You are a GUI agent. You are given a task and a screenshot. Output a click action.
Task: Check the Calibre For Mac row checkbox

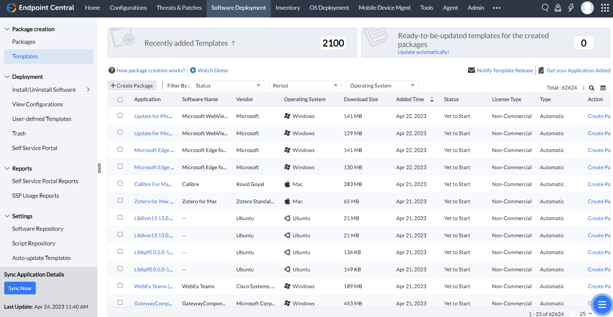coord(120,183)
